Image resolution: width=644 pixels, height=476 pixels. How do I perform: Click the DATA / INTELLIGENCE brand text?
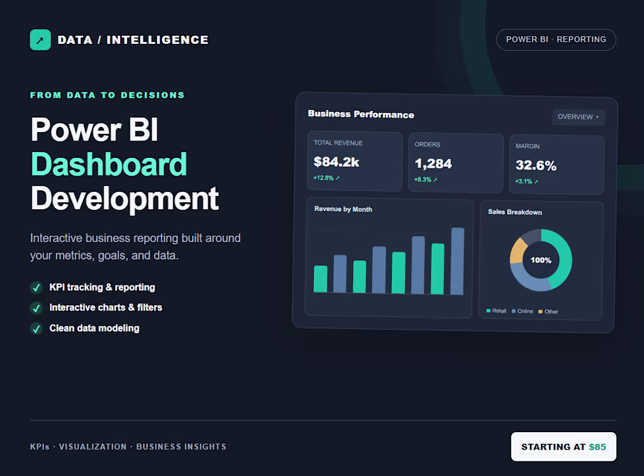coord(133,40)
